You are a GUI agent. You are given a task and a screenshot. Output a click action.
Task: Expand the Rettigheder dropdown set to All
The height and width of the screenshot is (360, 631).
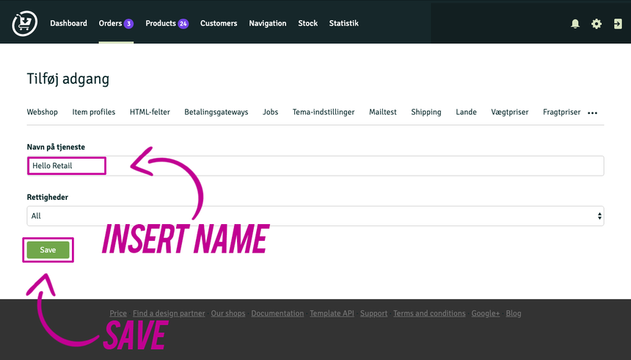(x=315, y=216)
